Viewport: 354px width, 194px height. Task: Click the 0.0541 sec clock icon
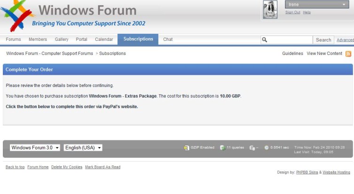click(266, 147)
